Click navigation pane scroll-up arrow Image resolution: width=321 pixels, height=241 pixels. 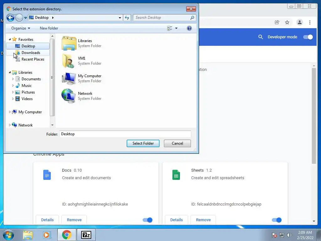click(x=52, y=36)
